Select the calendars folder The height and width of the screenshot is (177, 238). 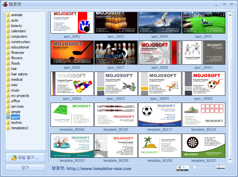[x=18, y=31]
